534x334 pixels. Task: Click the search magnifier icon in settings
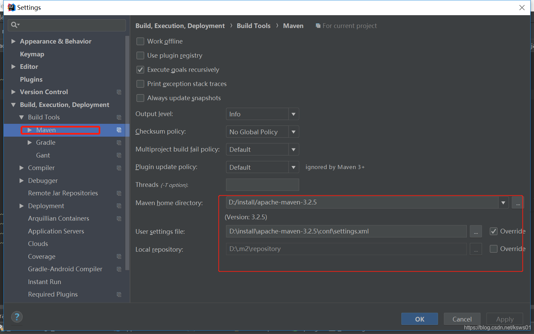[15, 25]
